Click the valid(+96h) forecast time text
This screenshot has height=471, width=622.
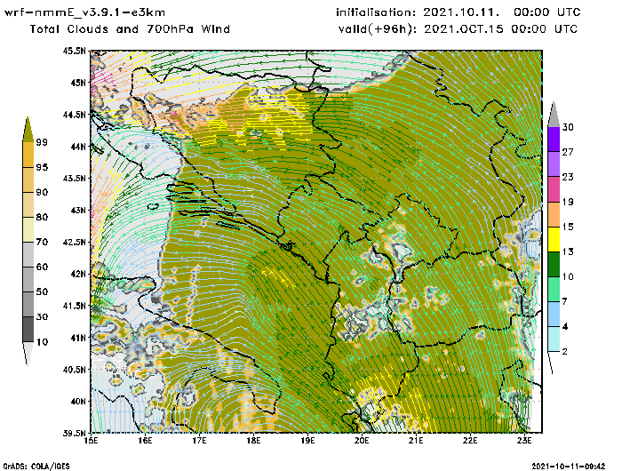(459, 29)
